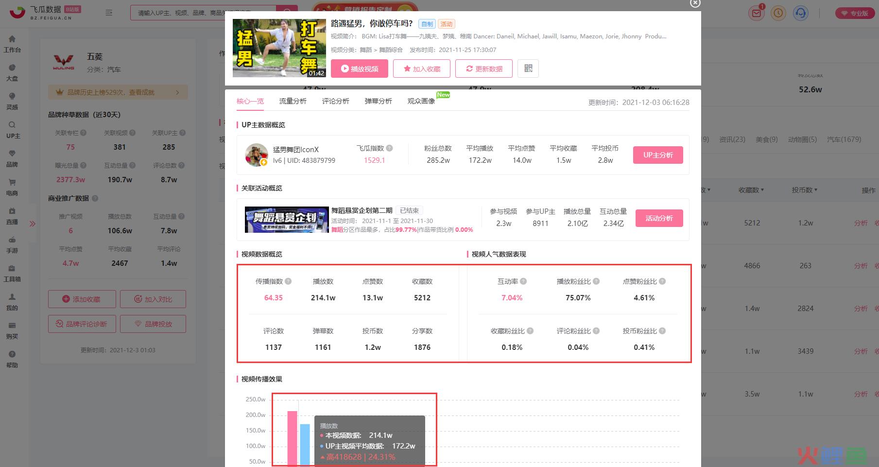Click the 自制 tag
The image size is (879, 467).
tap(427, 24)
